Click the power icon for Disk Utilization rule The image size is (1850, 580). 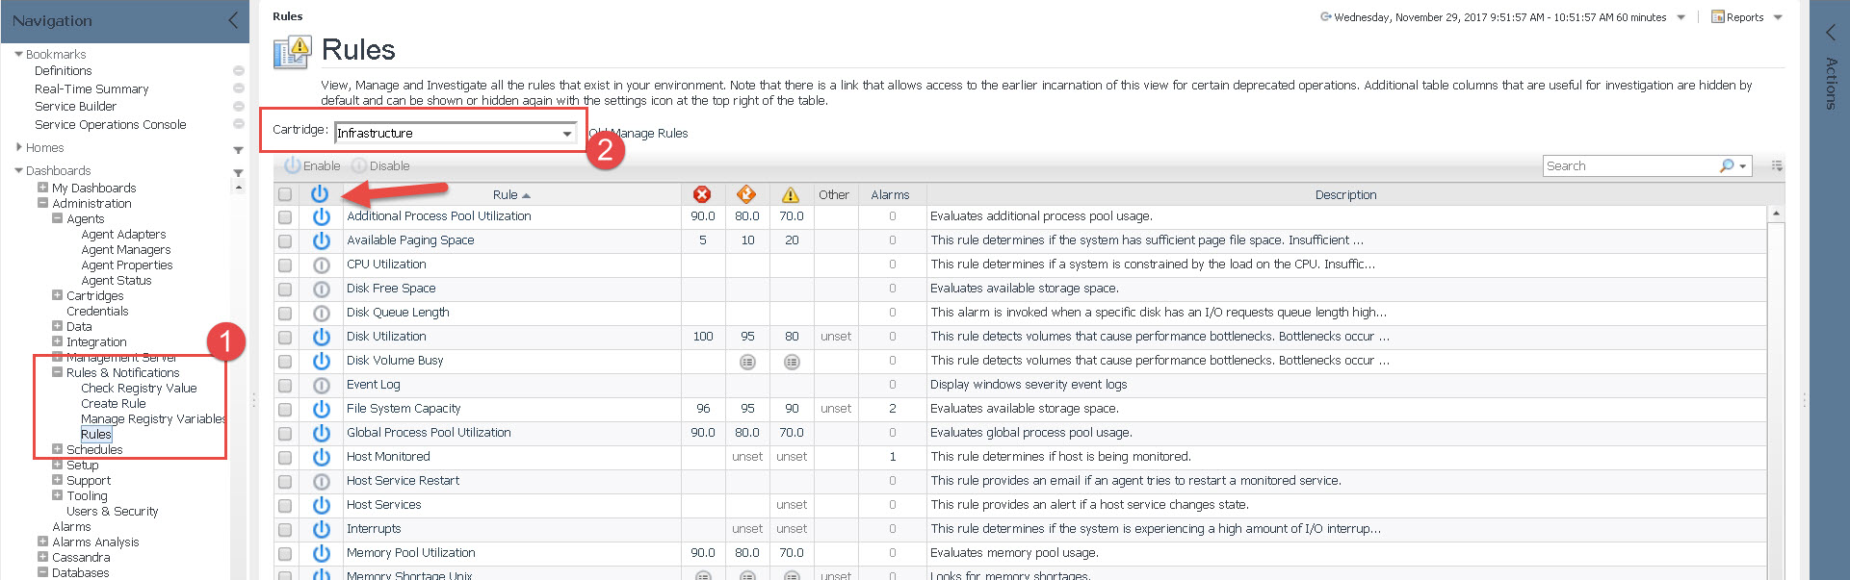321,337
